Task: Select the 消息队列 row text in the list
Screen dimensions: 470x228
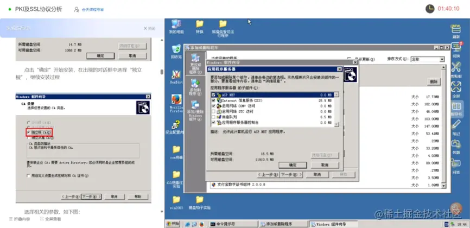Action: pos(229,117)
